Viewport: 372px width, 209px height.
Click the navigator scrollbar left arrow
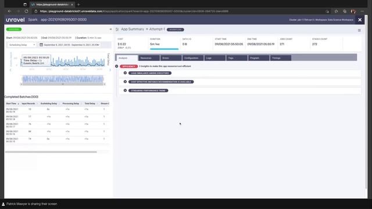click(x=22, y=84)
